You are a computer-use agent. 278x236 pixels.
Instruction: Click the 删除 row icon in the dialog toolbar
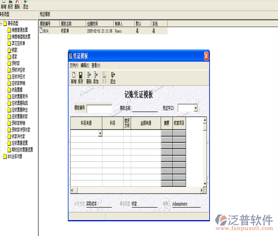[89, 75]
